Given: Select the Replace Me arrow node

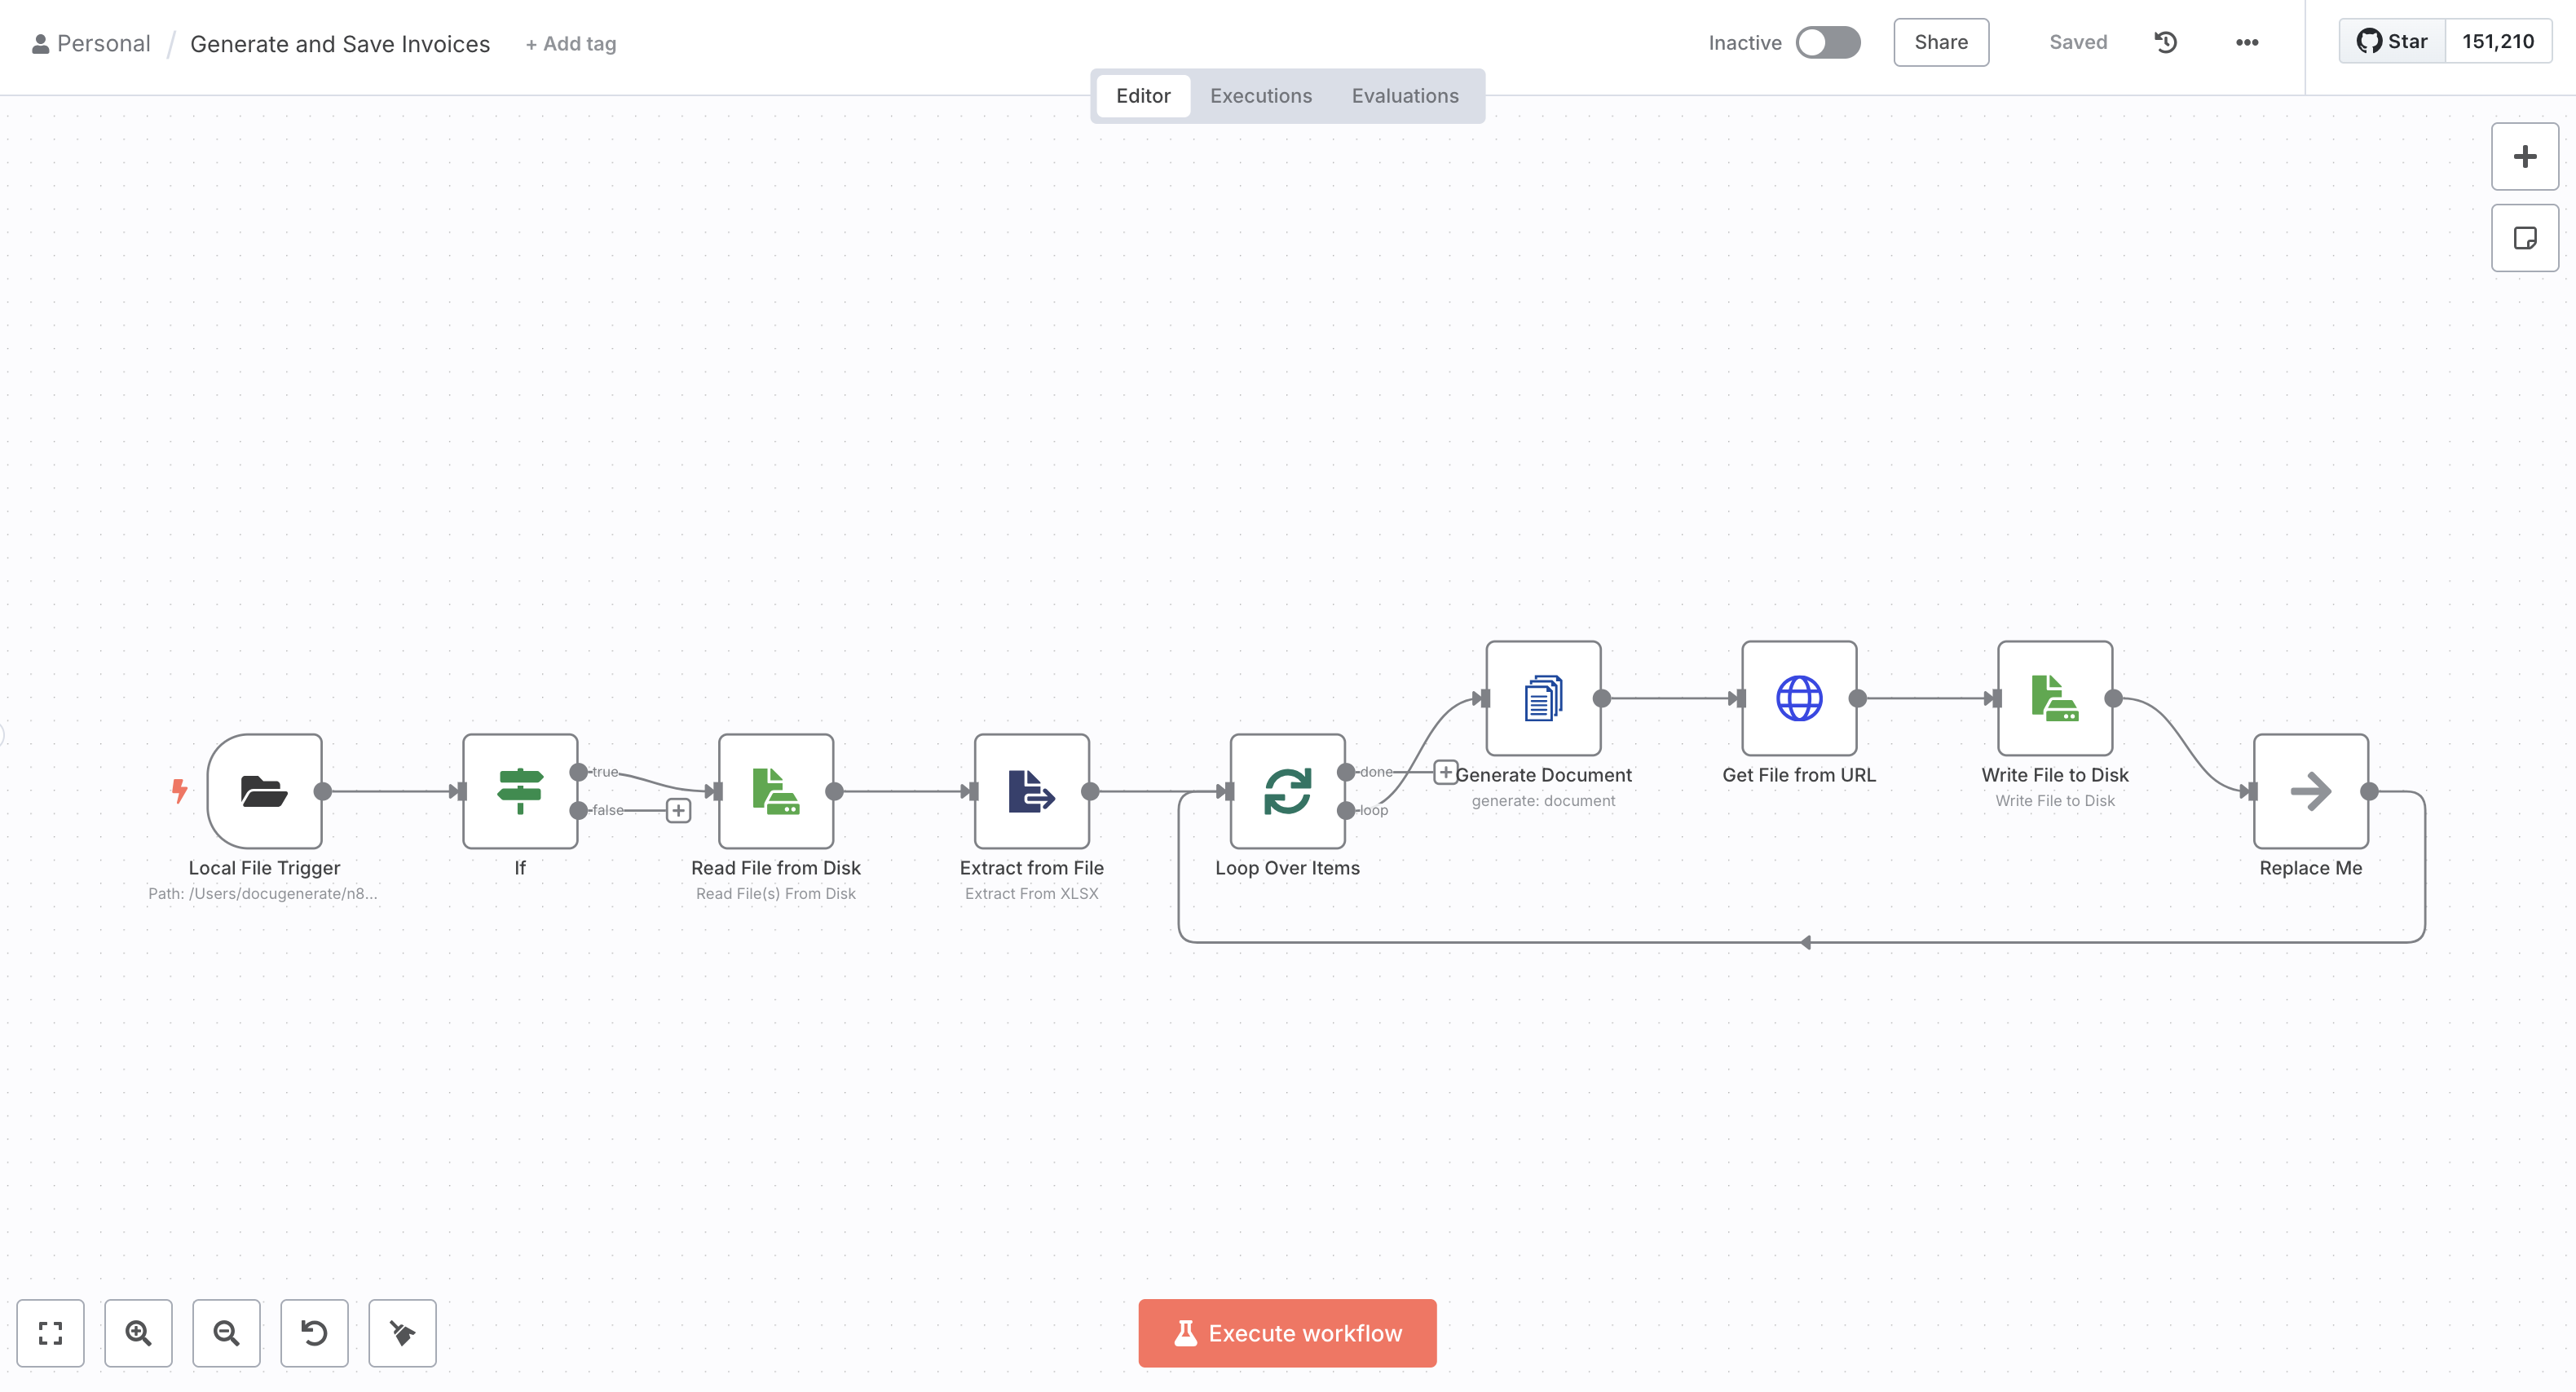Looking at the screenshot, I should pos(2310,791).
